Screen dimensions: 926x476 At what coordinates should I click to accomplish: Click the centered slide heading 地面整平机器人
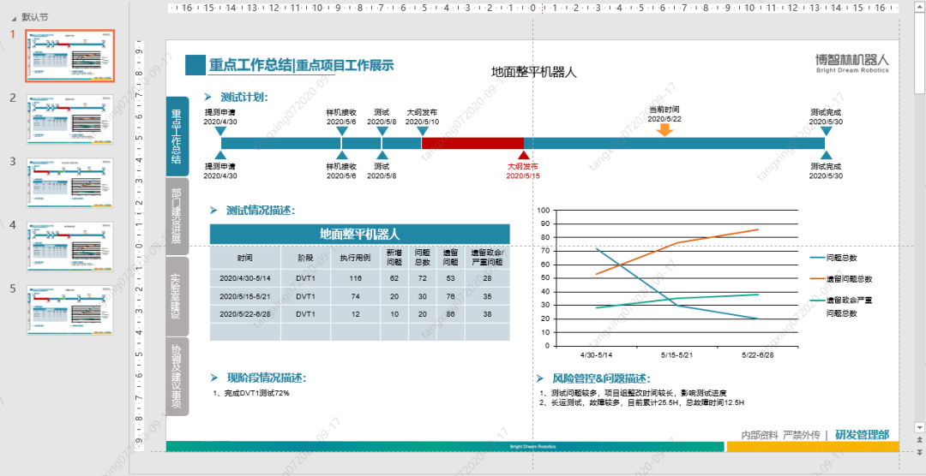534,72
